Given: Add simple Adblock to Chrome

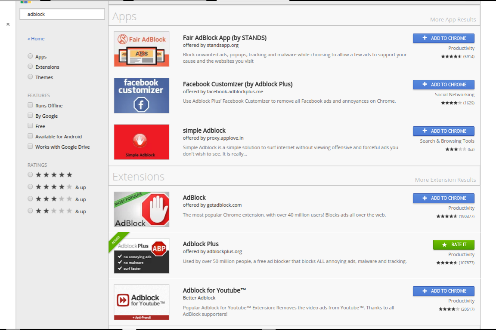Looking at the screenshot, I should [443, 131].
